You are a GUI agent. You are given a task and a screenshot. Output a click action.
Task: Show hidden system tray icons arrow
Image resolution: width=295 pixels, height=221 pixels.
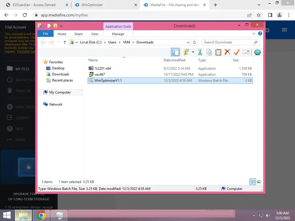[254, 216]
